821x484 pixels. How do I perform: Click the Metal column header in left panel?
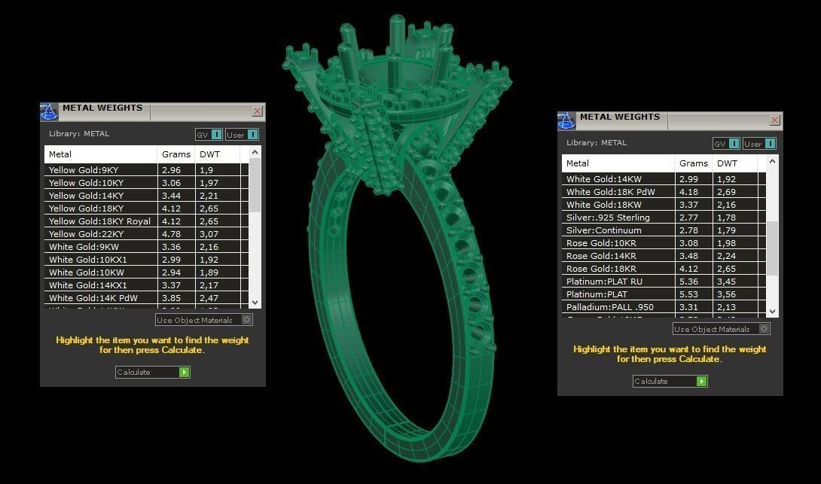coord(100,154)
